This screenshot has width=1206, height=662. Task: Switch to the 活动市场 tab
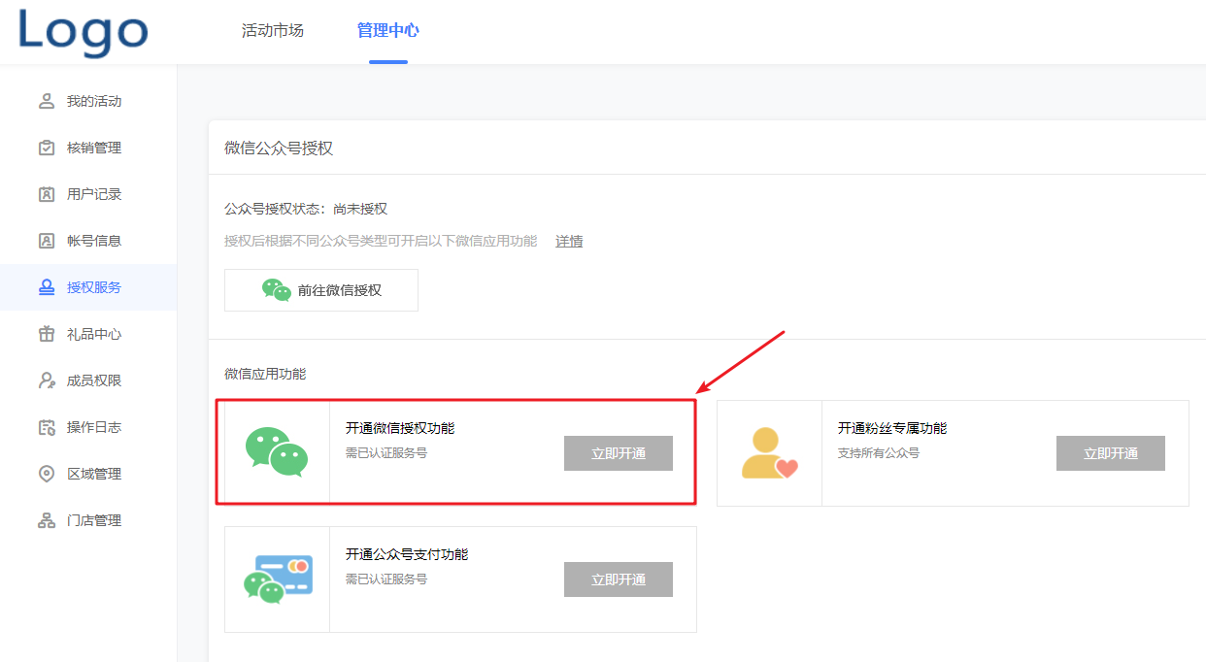coord(273,30)
